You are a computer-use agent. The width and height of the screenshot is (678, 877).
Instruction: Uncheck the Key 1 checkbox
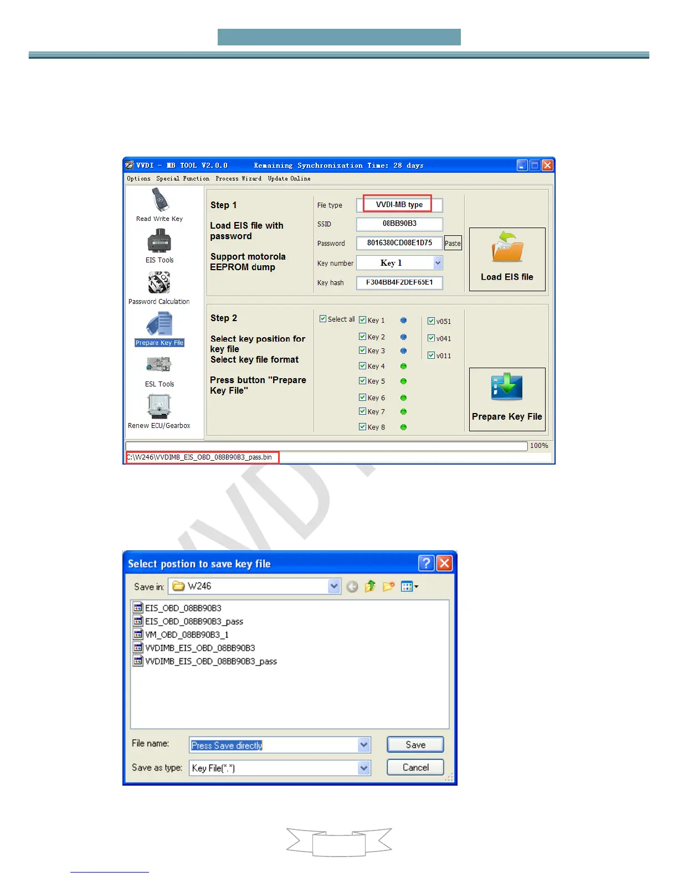pos(362,319)
